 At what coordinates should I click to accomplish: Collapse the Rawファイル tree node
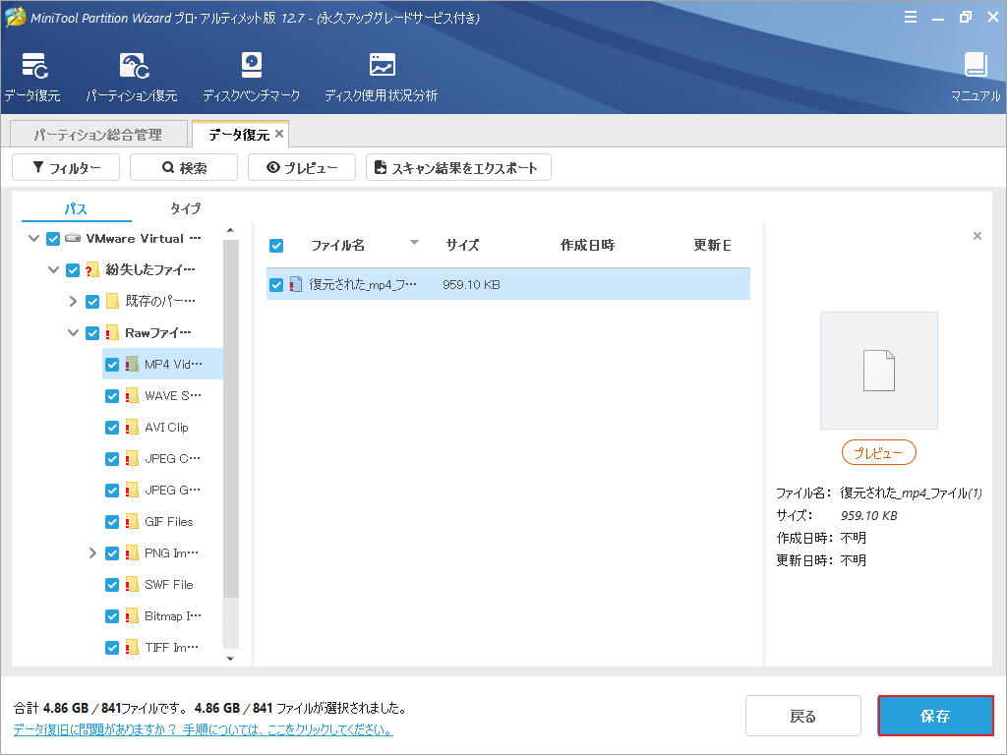tap(73, 332)
